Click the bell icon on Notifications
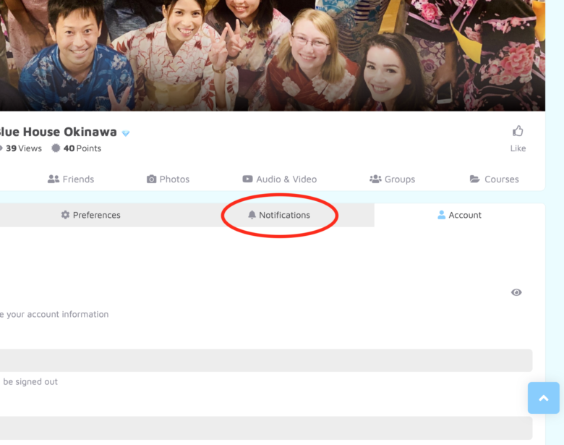 pos(252,215)
